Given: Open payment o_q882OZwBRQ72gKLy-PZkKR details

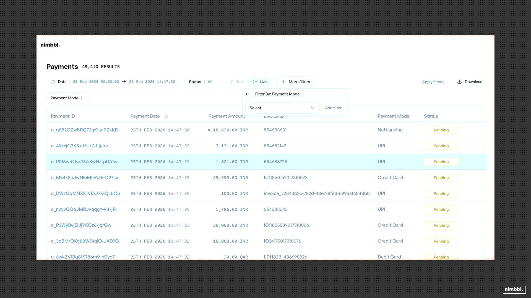Looking at the screenshot, I should [84, 130].
